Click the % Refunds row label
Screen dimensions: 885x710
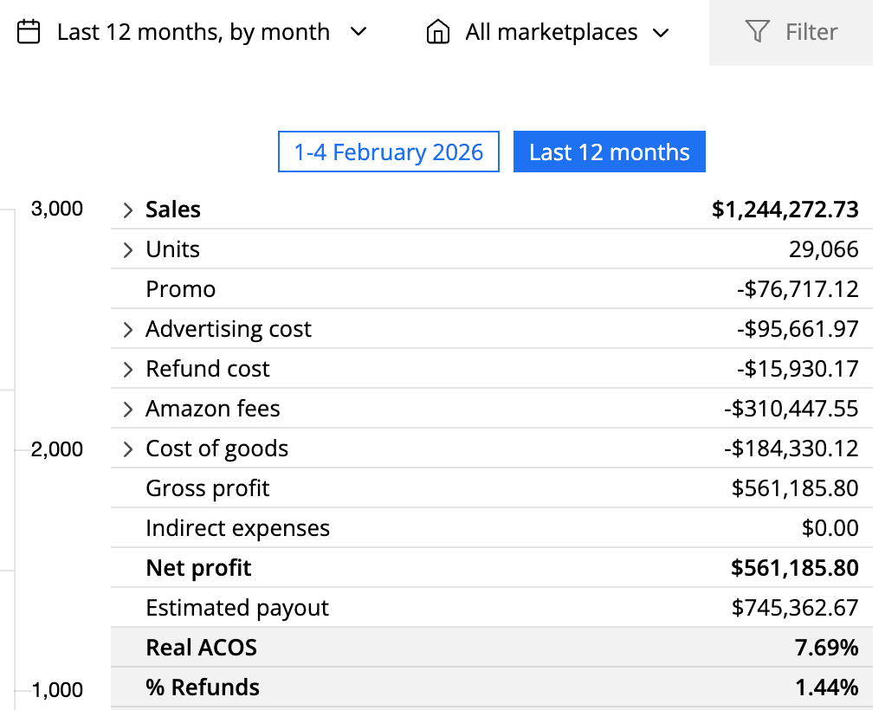[203, 687]
